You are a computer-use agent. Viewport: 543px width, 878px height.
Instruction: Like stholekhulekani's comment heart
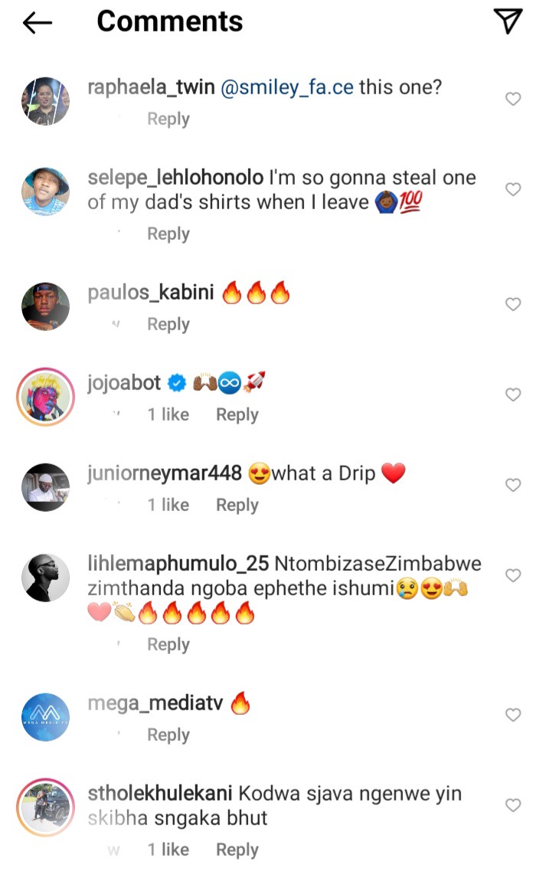click(513, 805)
